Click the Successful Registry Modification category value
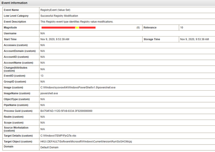215x152 pixels. coord(59,16)
